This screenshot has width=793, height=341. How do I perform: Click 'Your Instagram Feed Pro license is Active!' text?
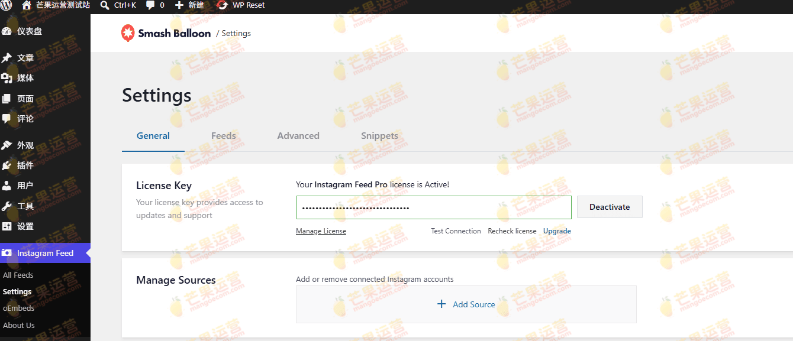pos(372,184)
